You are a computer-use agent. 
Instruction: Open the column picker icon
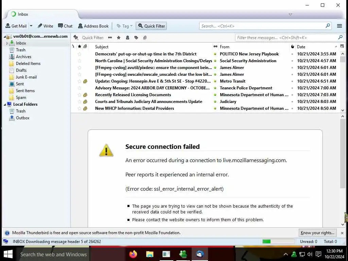(342, 46)
